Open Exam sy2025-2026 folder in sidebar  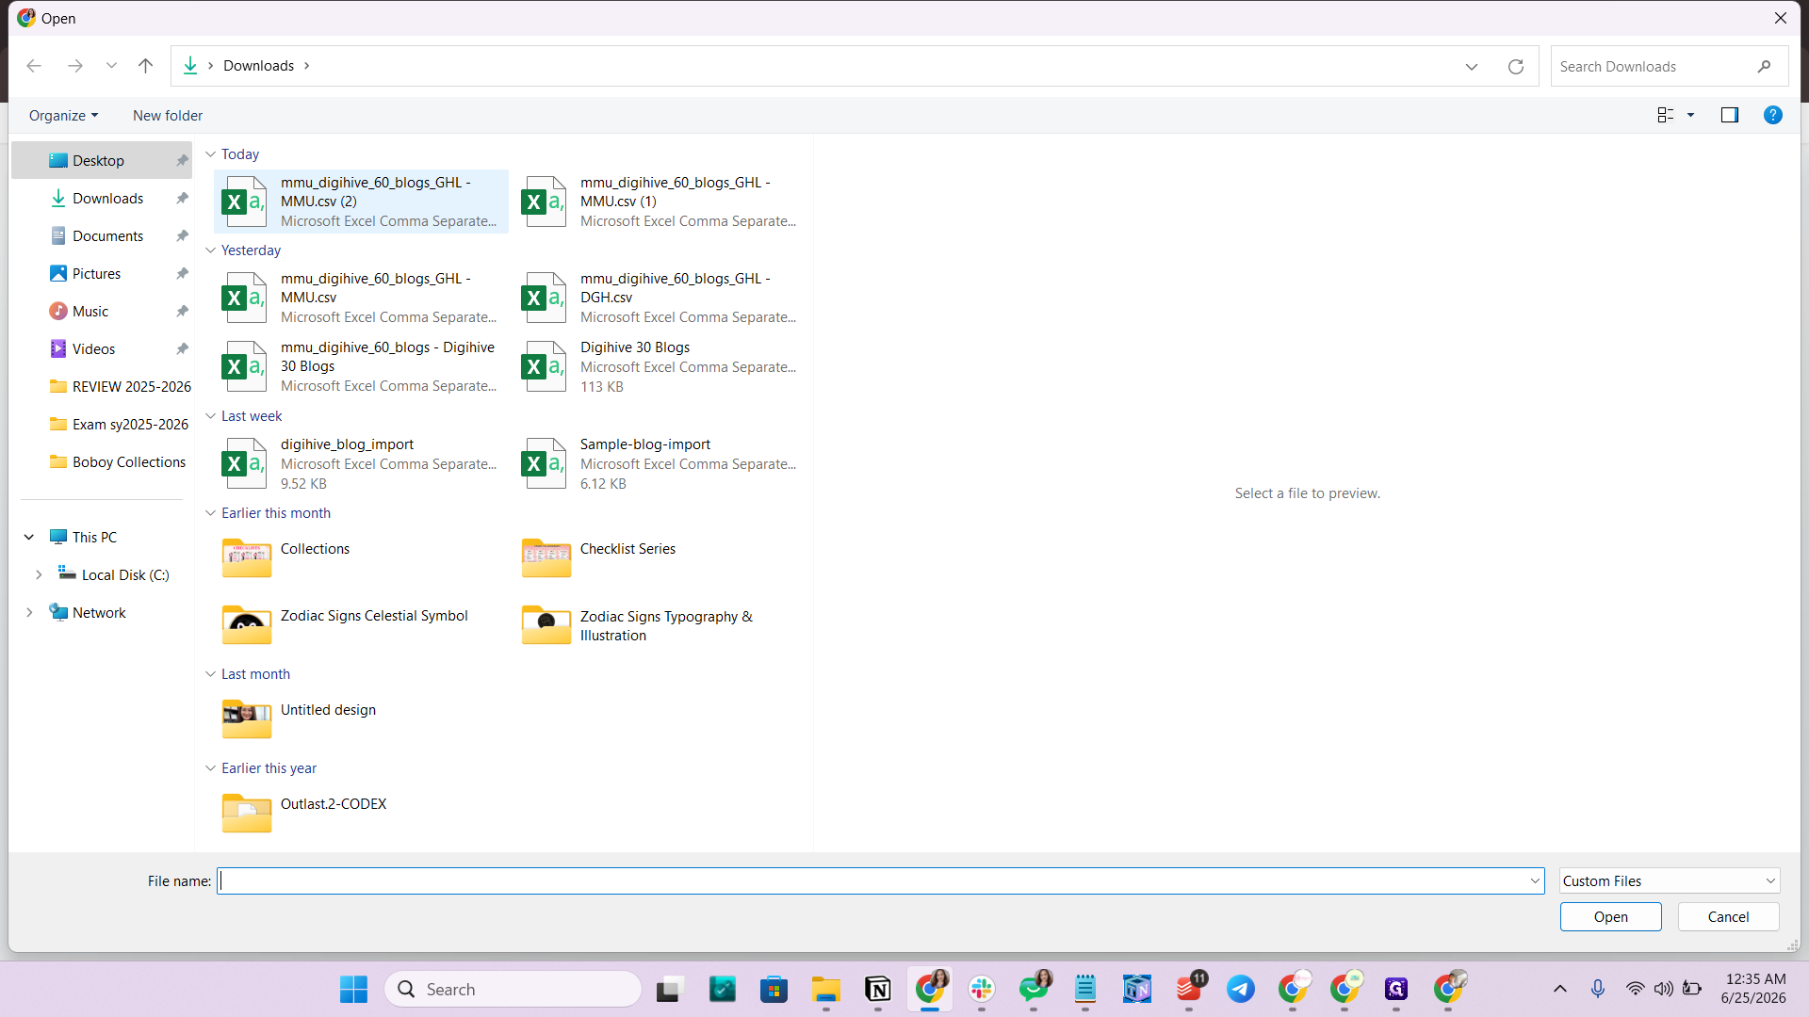[103, 424]
